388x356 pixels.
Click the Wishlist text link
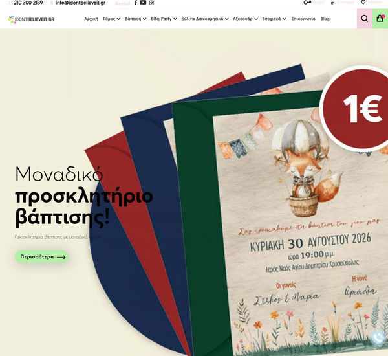(375, 2)
